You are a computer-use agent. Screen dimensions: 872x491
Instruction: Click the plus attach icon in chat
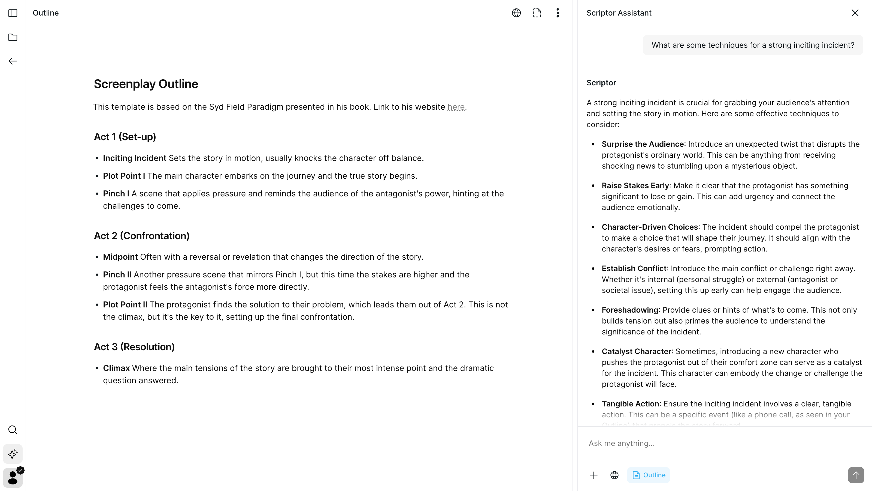(594, 475)
